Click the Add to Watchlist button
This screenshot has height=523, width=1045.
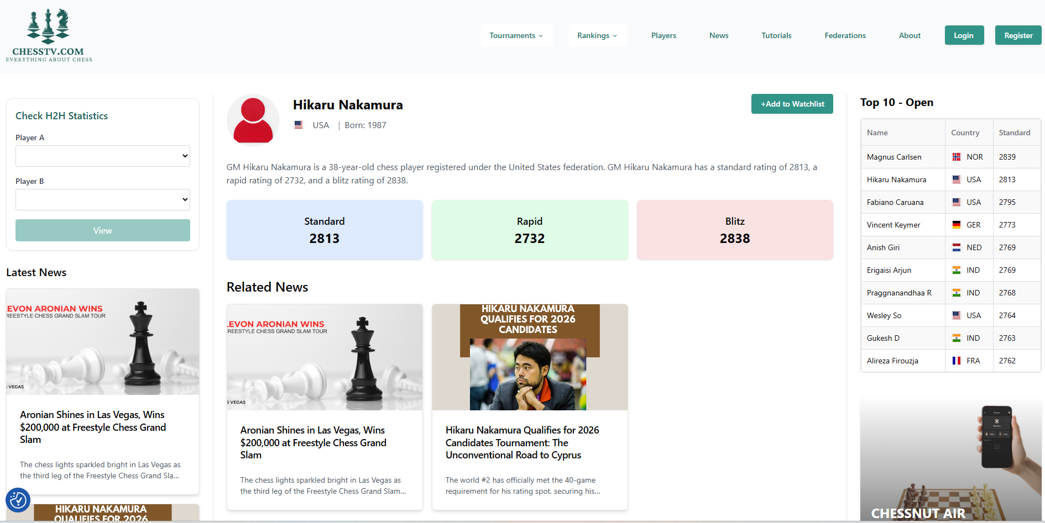[x=792, y=104]
